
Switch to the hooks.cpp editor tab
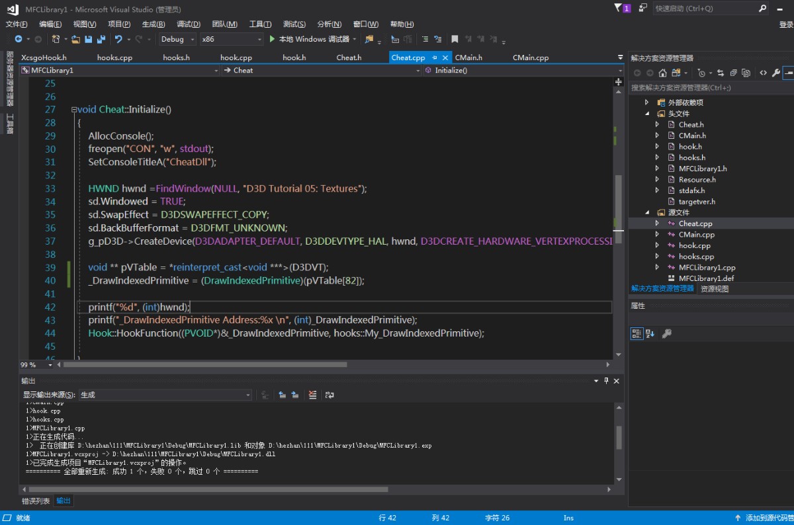pyautogui.click(x=114, y=58)
